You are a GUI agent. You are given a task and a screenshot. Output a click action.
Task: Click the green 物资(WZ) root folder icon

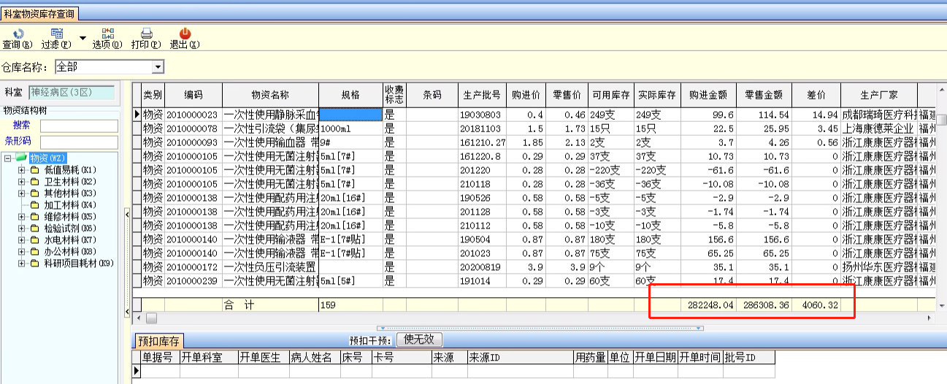[21, 158]
